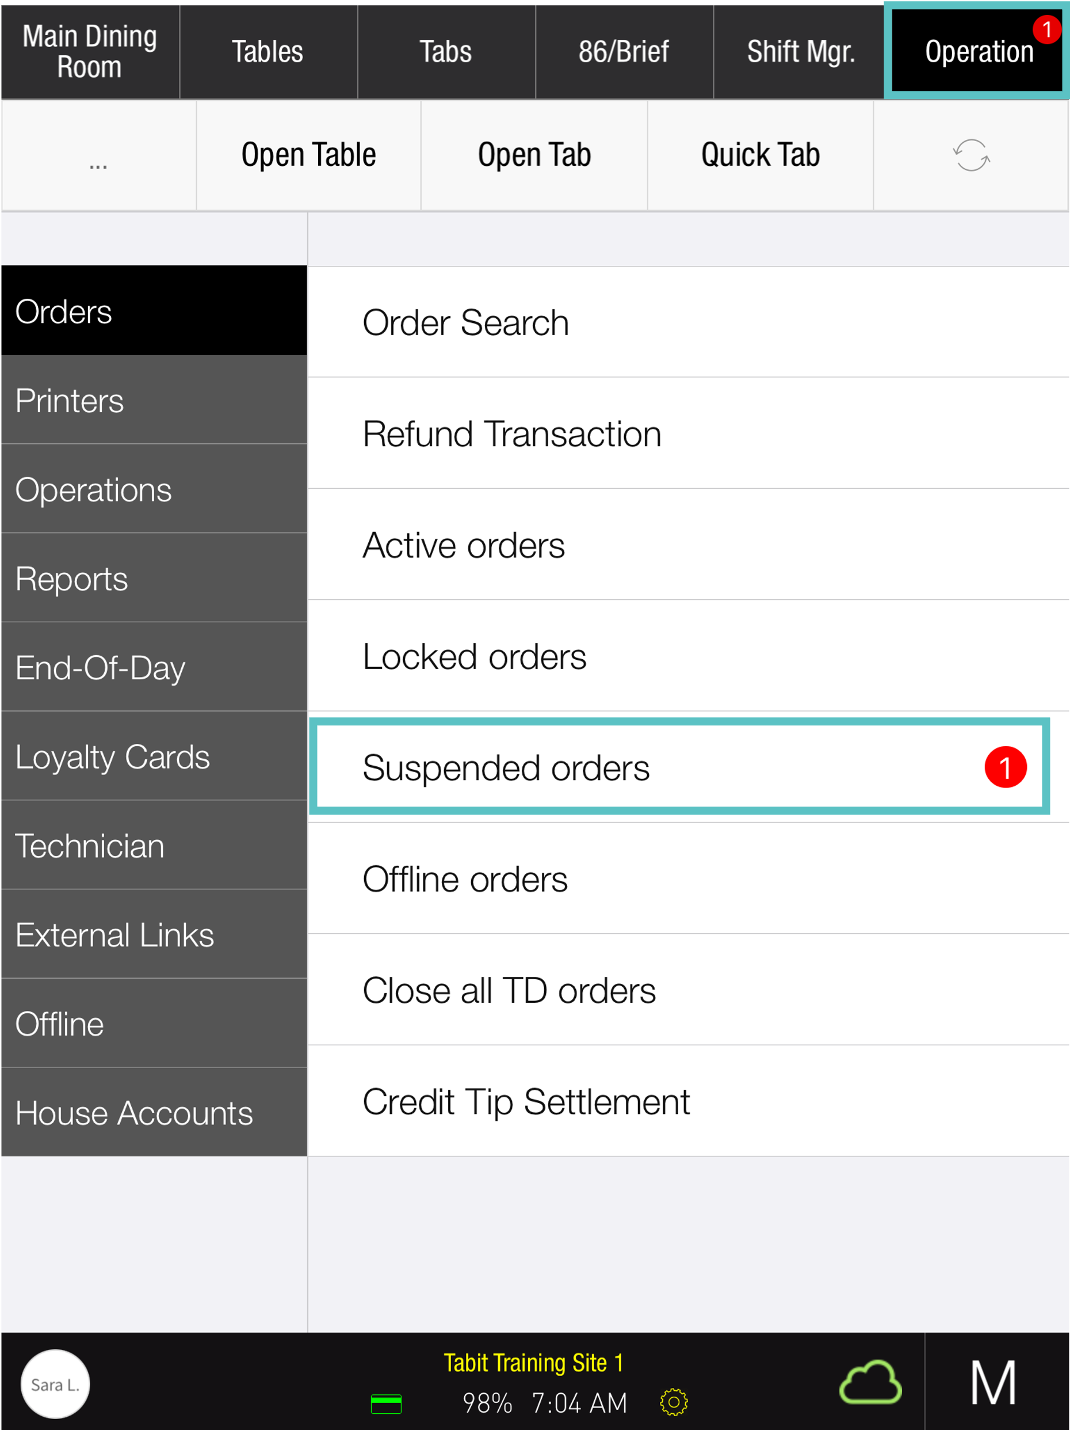Switch to the Tables tab
This screenshot has width=1070, height=1430.
click(x=267, y=52)
